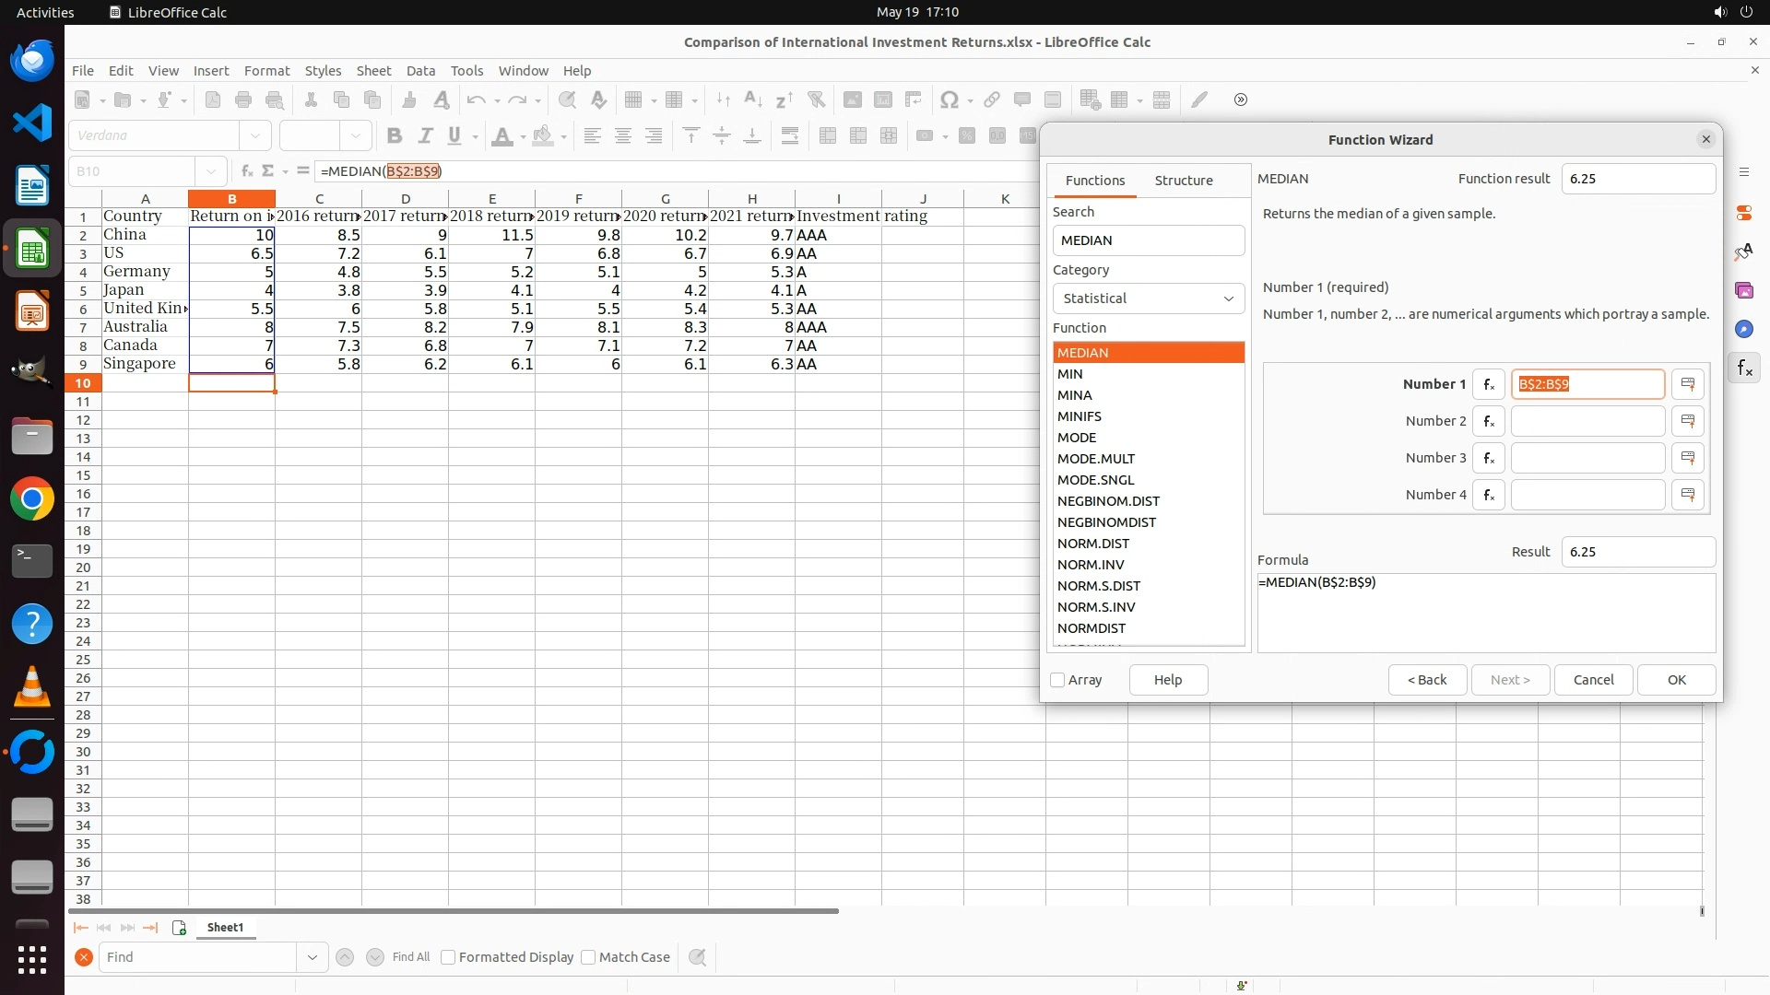Switch to the Structure tab

(1184, 181)
